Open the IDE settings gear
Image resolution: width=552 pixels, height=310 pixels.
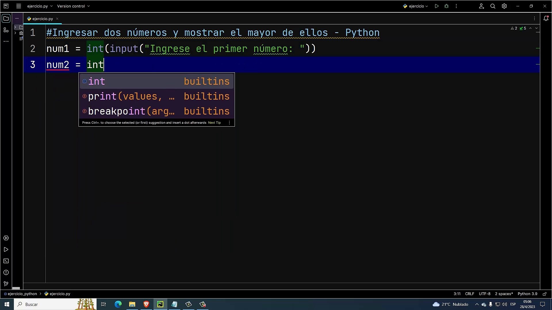504,6
